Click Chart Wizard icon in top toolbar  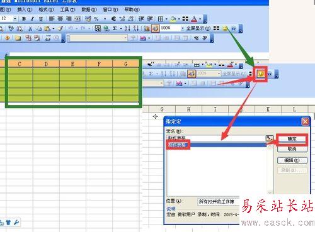146,28
